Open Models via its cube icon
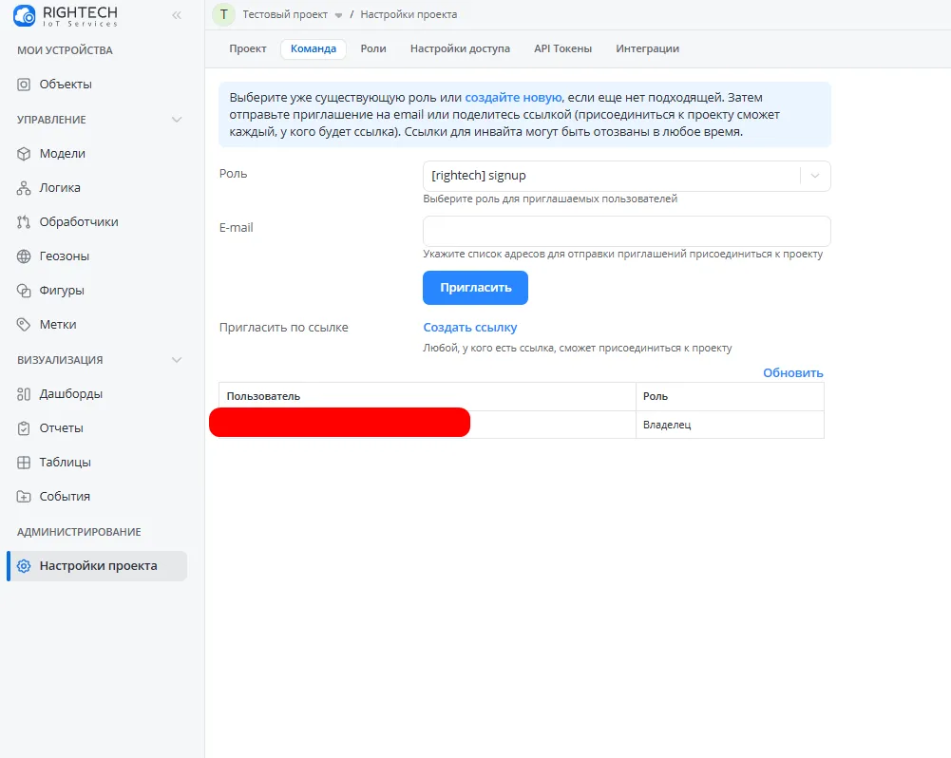This screenshot has width=951, height=758. point(25,154)
